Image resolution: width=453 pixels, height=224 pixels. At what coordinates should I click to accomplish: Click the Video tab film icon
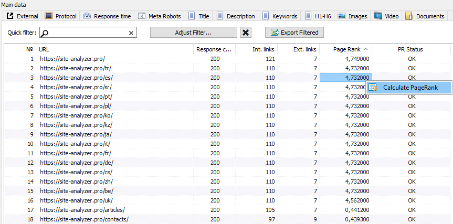(378, 16)
